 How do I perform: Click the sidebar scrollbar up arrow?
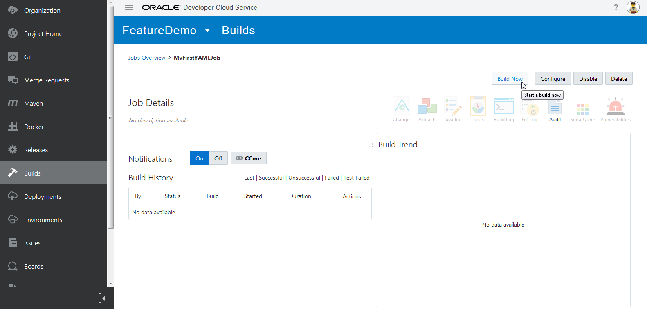coord(110,3)
